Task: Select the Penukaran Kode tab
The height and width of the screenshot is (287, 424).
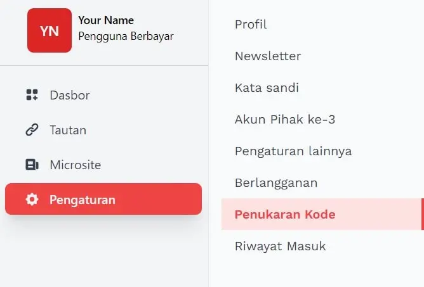Action: pos(284,215)
